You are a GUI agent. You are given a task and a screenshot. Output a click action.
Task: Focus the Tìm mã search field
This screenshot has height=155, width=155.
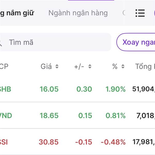57,42
